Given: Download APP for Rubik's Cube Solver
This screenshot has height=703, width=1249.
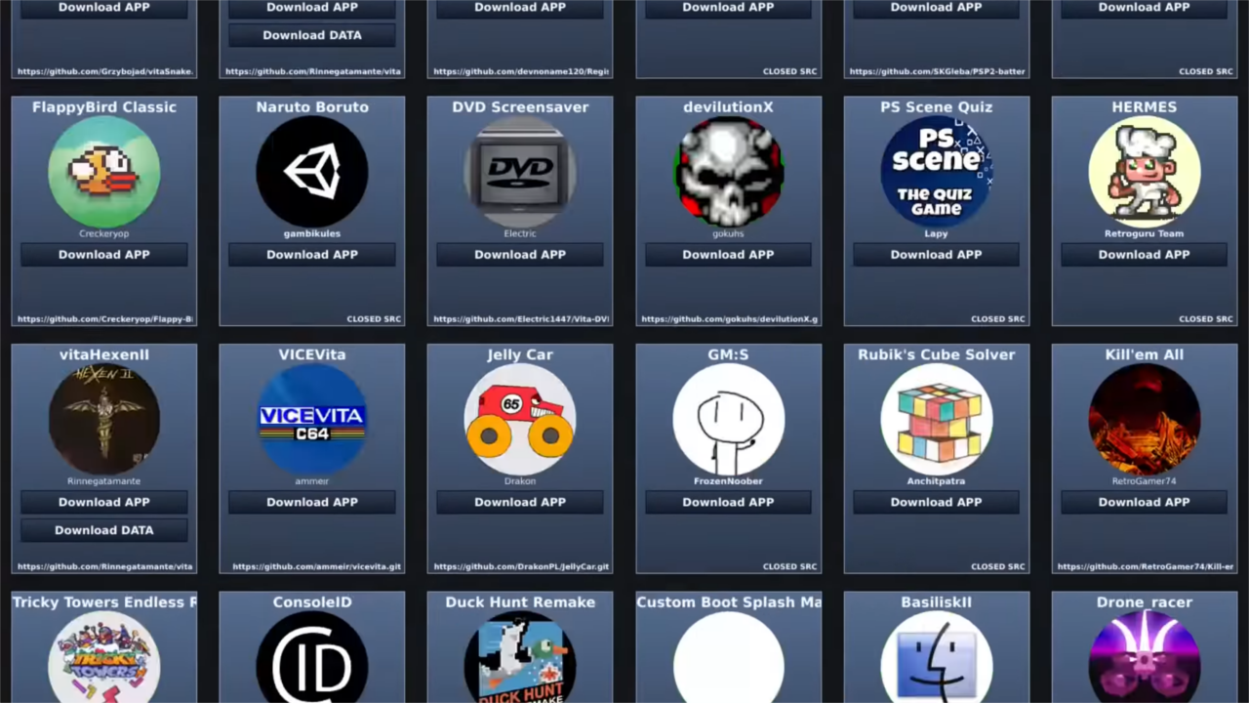Looking at the screenshot, I should coord(936,502).
